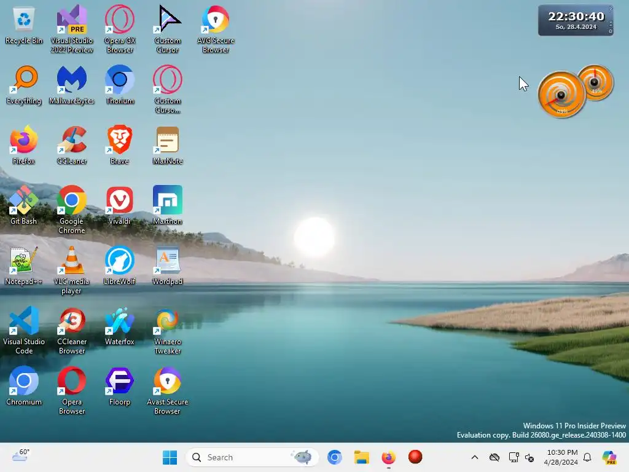
Task: Select the MaxNote shortcut
Action: (x=168, y=145)
